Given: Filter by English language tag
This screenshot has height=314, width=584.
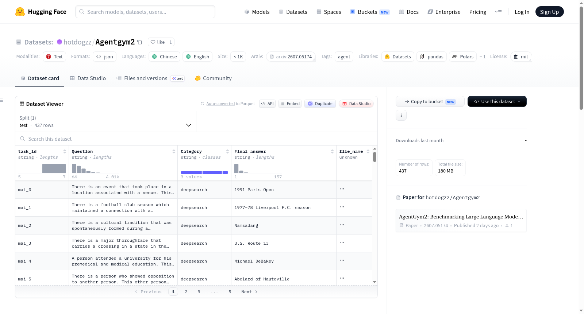Looking at the screenshot, I should pyautogui.click(x=197, y=57).
